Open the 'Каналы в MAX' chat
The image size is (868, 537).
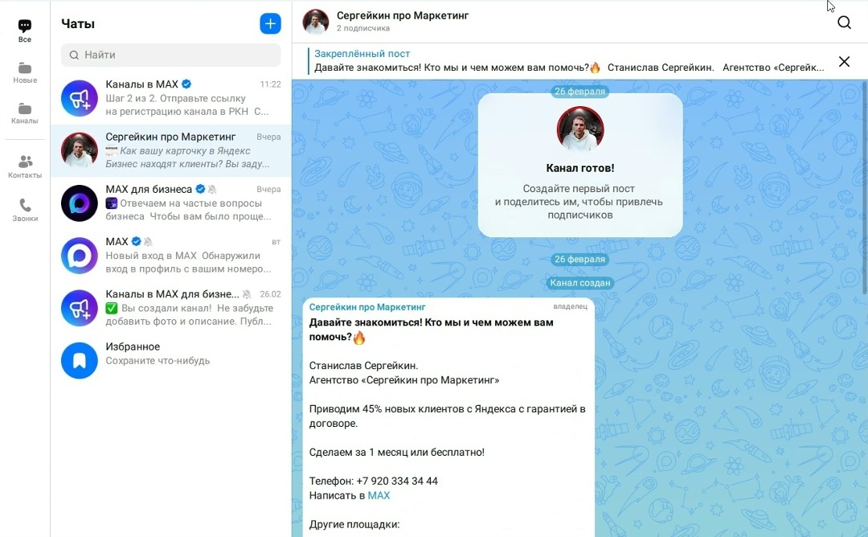tap(171, 98)
